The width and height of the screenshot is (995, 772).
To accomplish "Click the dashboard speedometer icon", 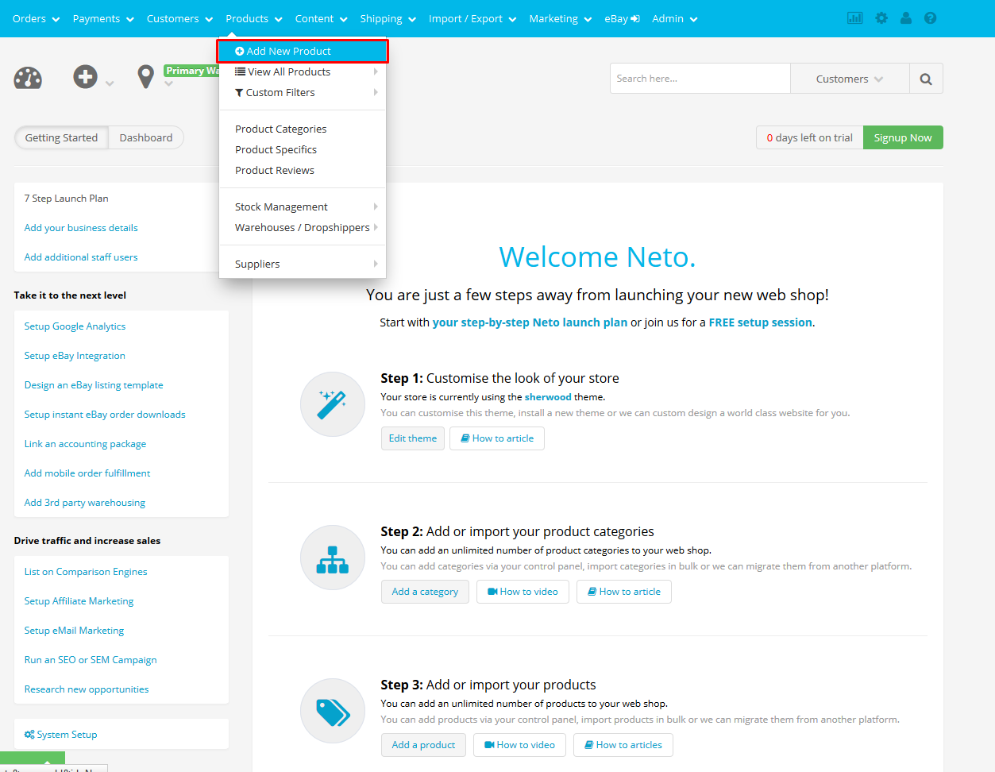I will point(28,78).
